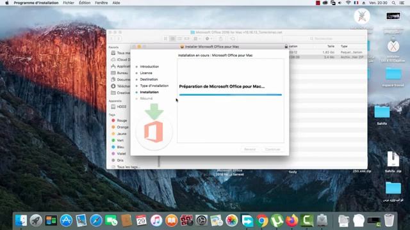Launch Safari from the Dock

[x=96, y=220]
